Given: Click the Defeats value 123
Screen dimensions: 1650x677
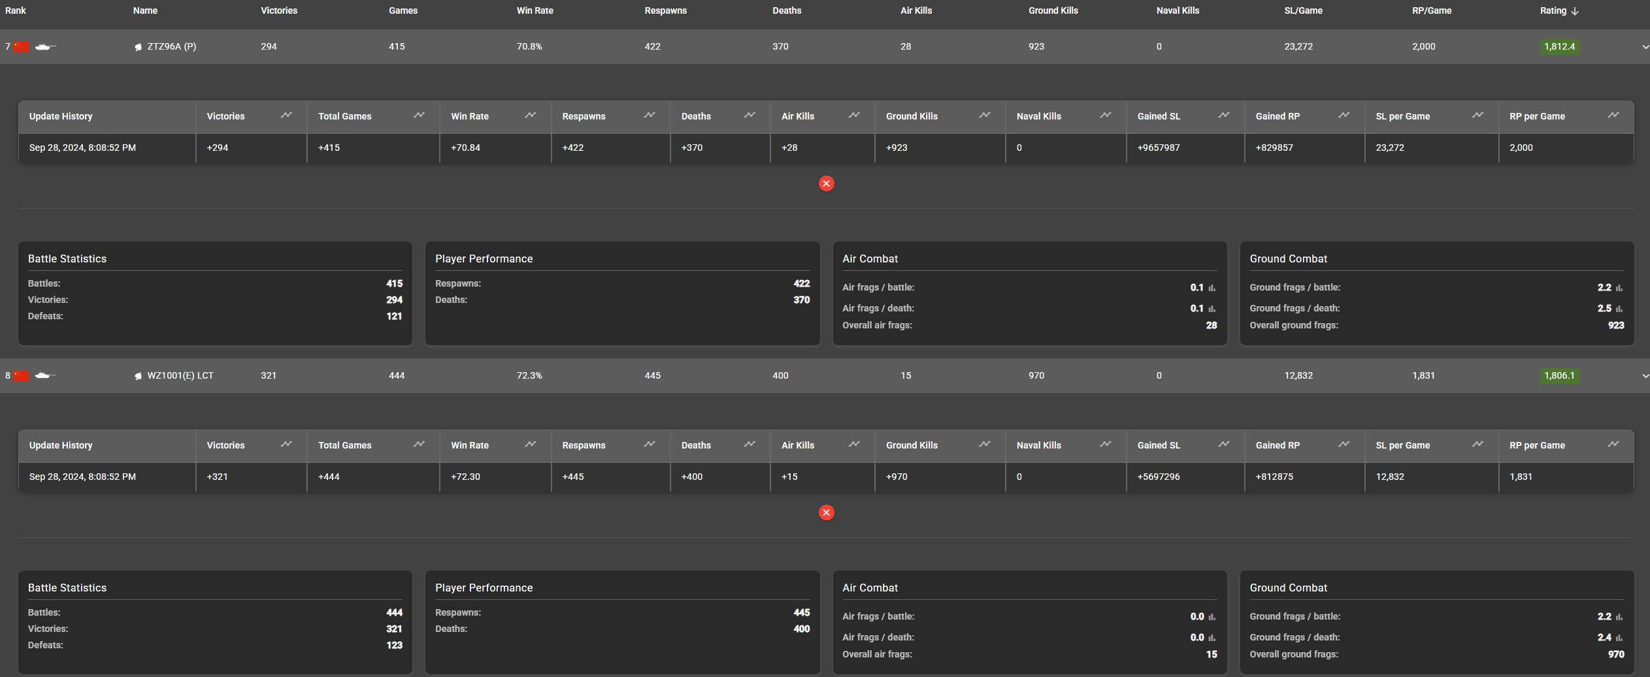Looking at the screenshot, I should click(x=394, y=645).
